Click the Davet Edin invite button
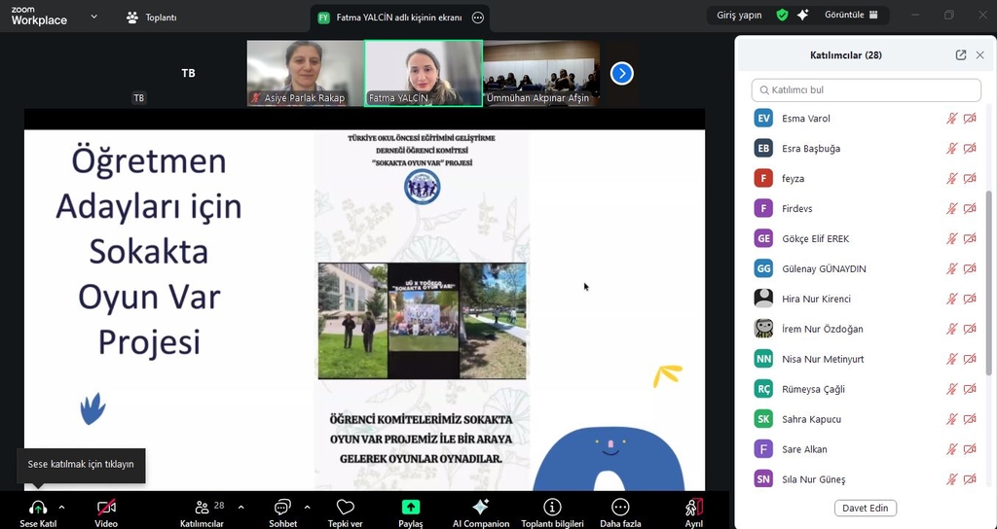Screen dimensions: 997x529 click(x=866, y=509)
